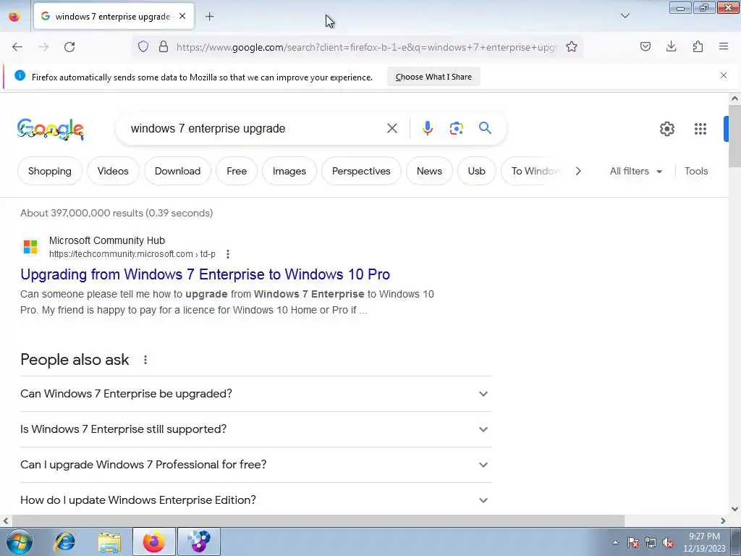Select the Download filter chip

tap(178, 171)
